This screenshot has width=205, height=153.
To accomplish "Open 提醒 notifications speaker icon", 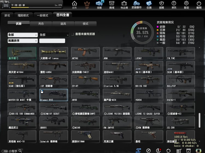I will pos(99,5).
